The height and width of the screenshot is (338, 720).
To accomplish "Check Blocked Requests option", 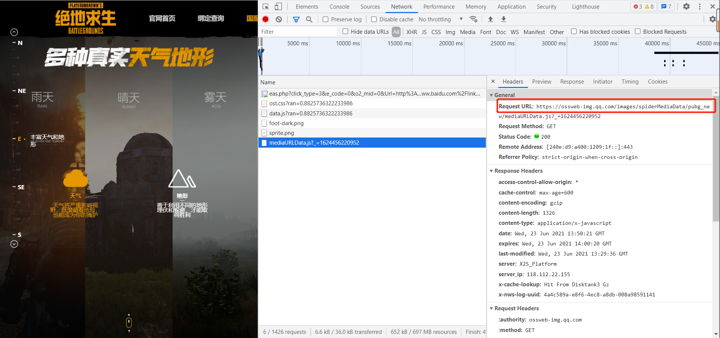I will point(637,31).
